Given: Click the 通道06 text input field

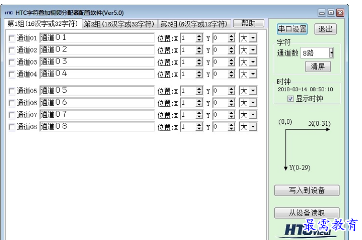Looking at the screenshot, I should [97, 103].
